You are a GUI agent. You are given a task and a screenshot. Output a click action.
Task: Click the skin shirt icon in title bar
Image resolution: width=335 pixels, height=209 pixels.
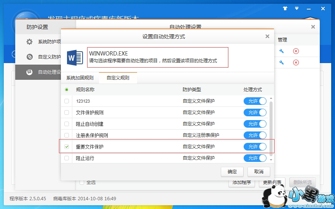[x=285, y=8]
